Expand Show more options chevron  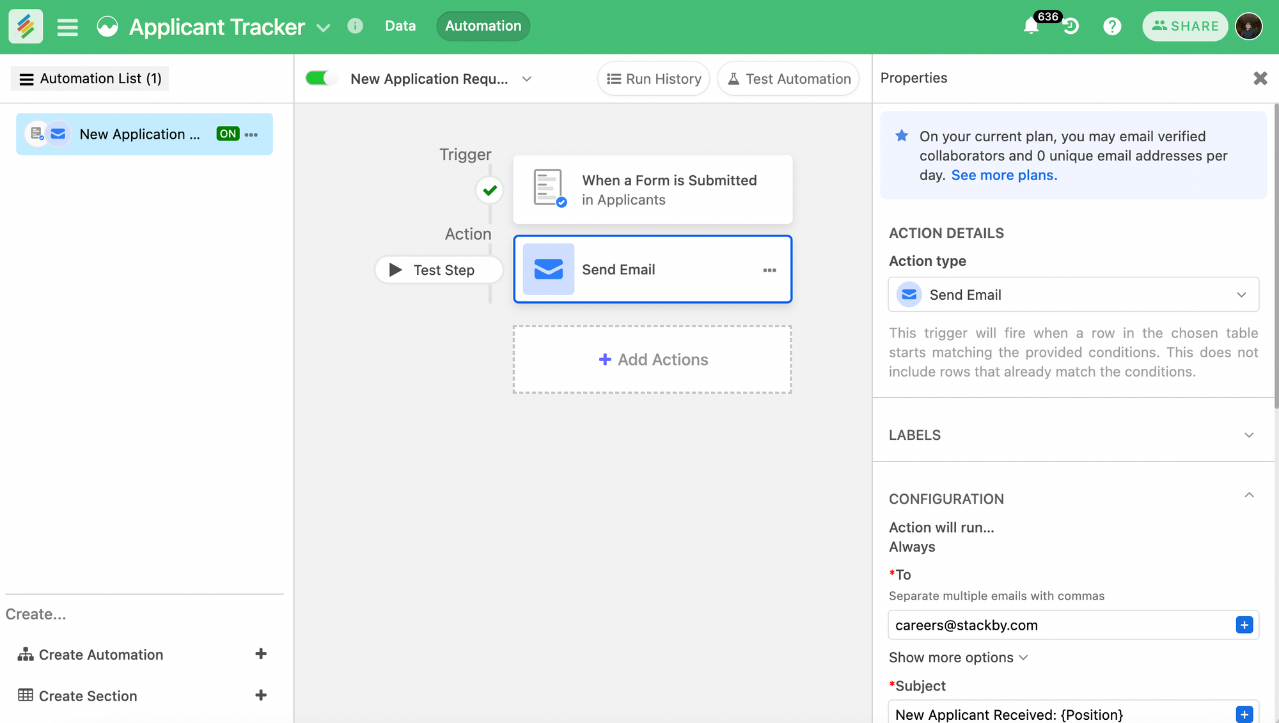click(x=1023, y=658)
